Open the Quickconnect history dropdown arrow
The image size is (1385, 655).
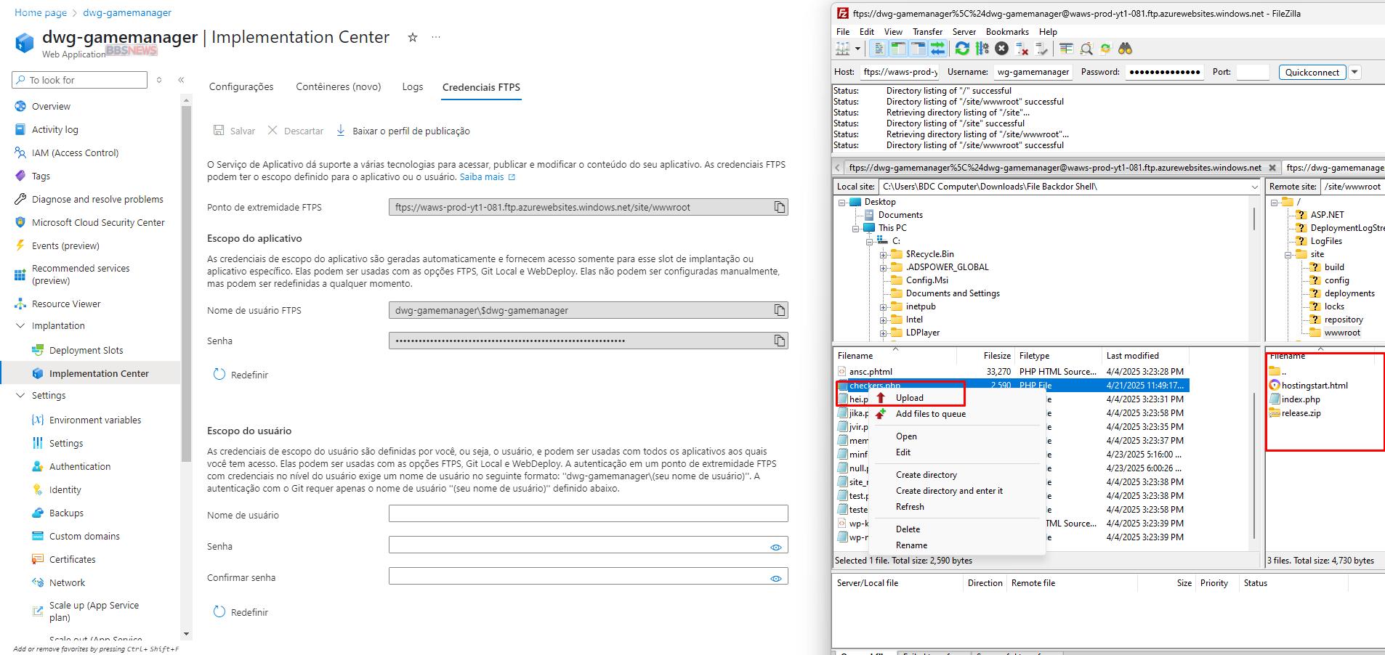coord(1354,72)
